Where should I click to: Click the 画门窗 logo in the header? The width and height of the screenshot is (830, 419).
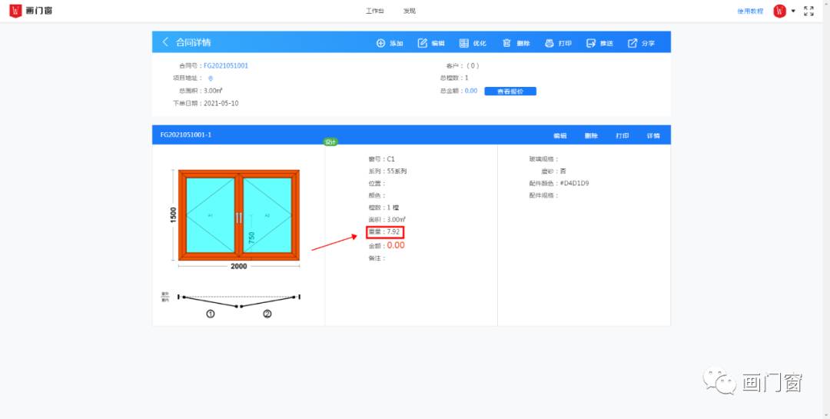pyautogui.click(x=31, y=11)
